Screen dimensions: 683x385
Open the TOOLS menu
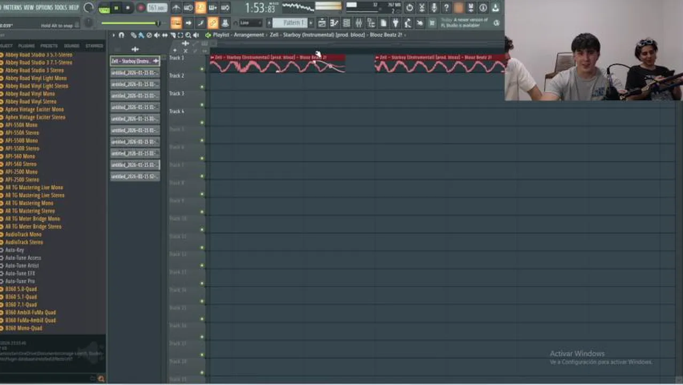tap(61, 7)
